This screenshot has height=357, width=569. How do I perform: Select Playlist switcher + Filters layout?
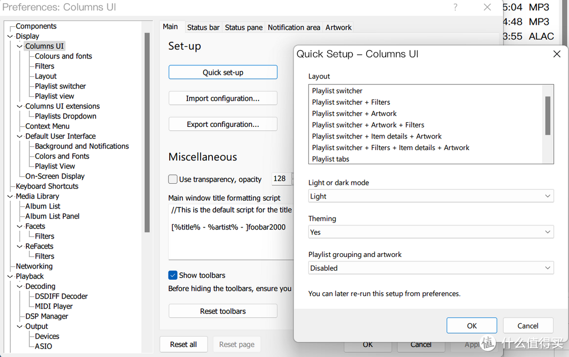coord(425,102)
